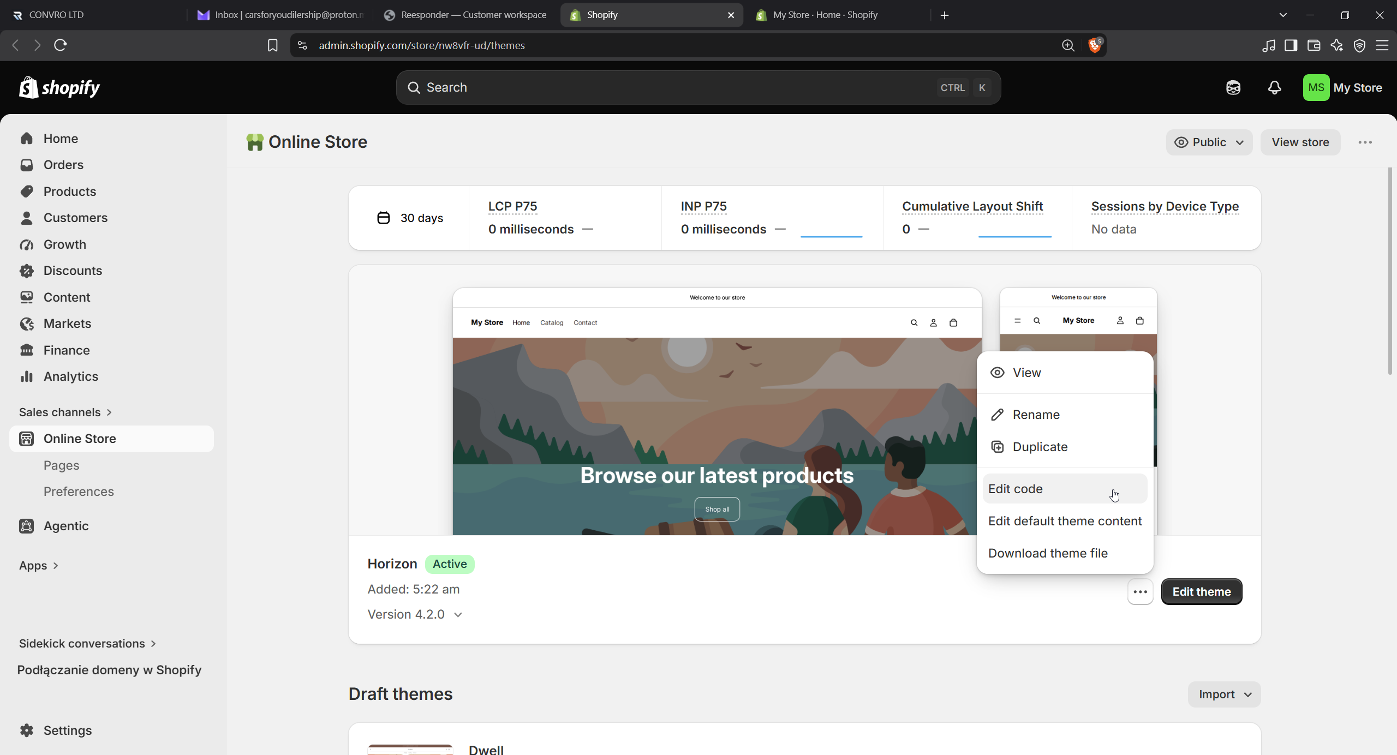This screenshot has width=1397, height=755.
Task: Open the notifications bell
Action: coord(1274,88)
